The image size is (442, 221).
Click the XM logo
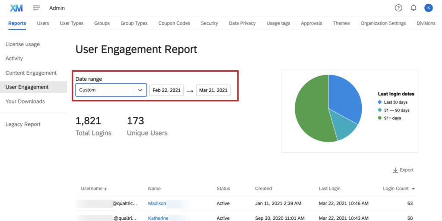pyautogui.click(x=16, y=8)
